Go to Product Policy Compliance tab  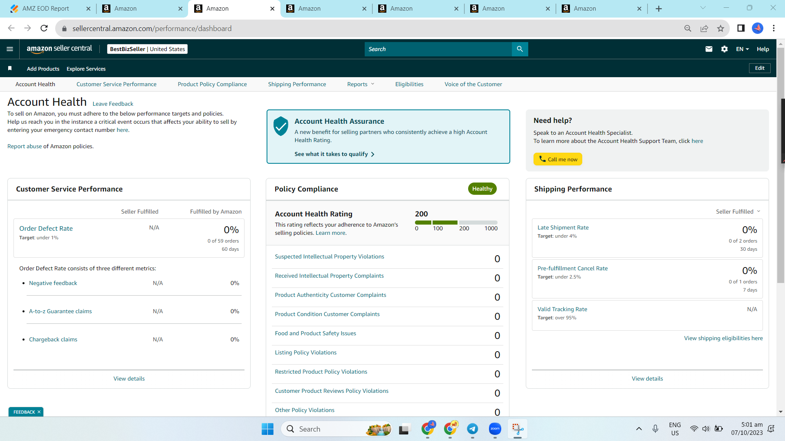coord(212,84)
